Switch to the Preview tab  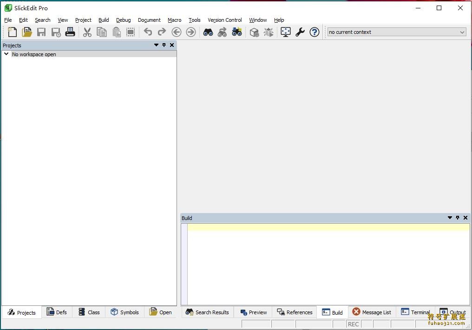point(254,312)
